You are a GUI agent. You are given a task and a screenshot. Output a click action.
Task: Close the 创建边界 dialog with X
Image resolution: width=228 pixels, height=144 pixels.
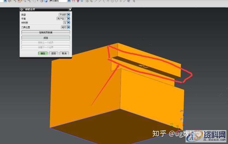[70, 9]
